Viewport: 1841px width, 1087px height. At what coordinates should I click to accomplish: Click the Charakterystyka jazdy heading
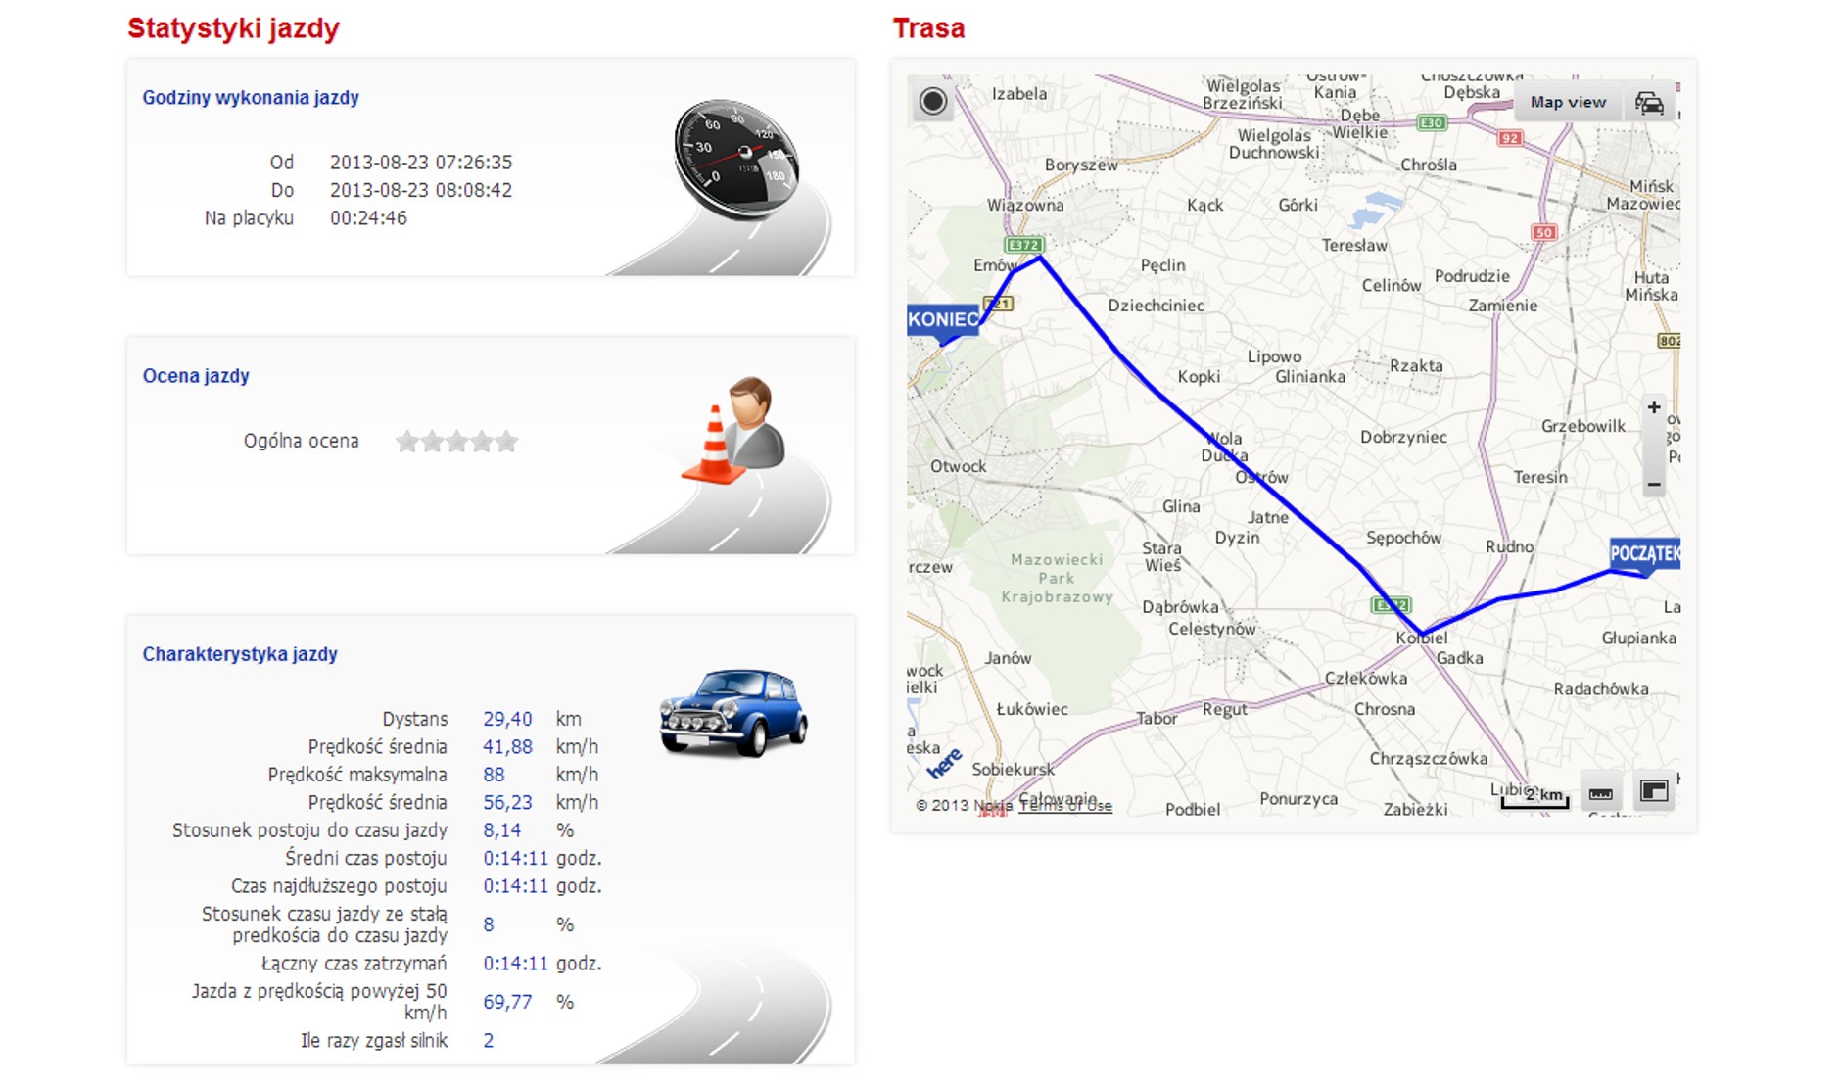point(240,654)
